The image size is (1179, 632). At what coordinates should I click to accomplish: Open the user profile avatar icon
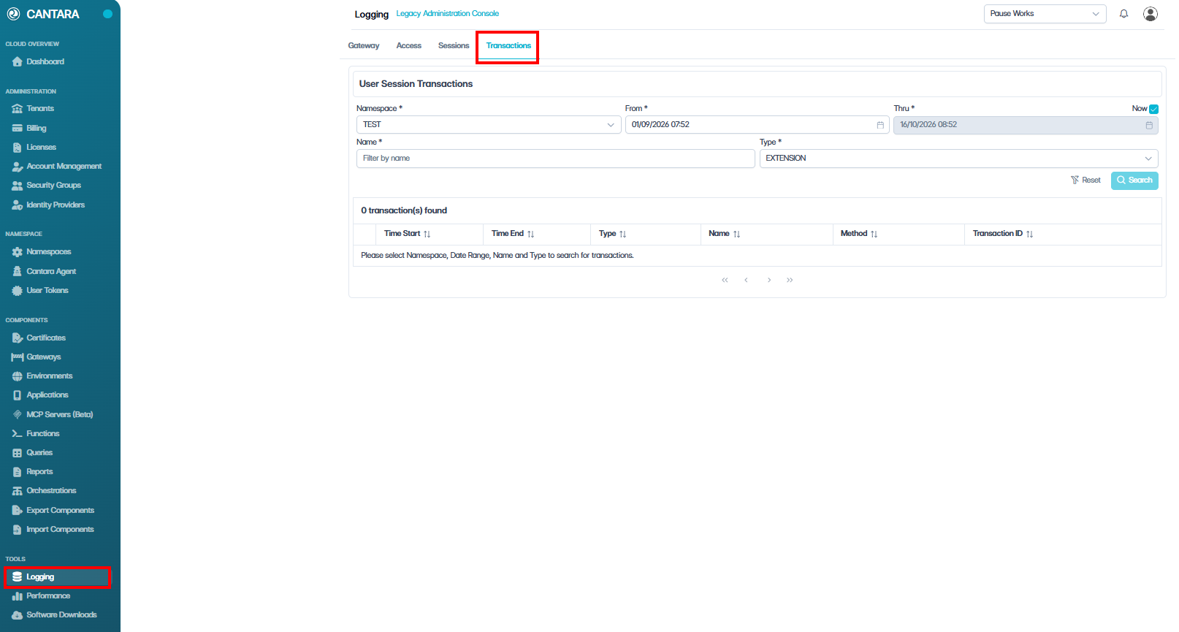point(1151,14)
